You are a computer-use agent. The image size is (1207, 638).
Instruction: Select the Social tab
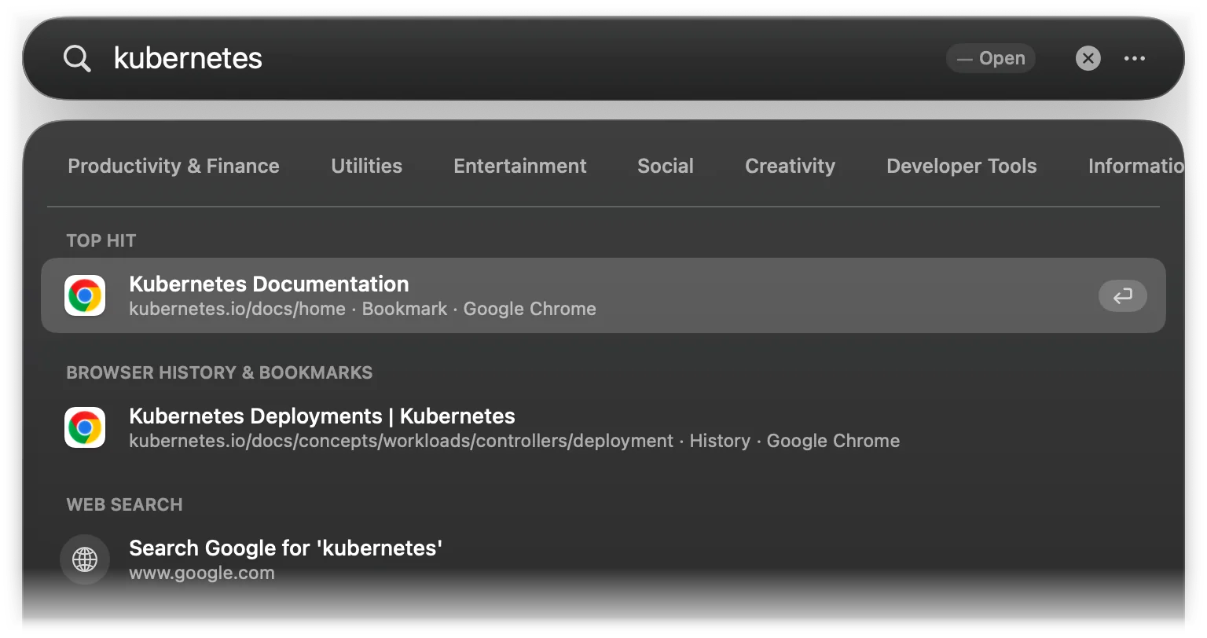pyautogui.click(x=666, y=166)
